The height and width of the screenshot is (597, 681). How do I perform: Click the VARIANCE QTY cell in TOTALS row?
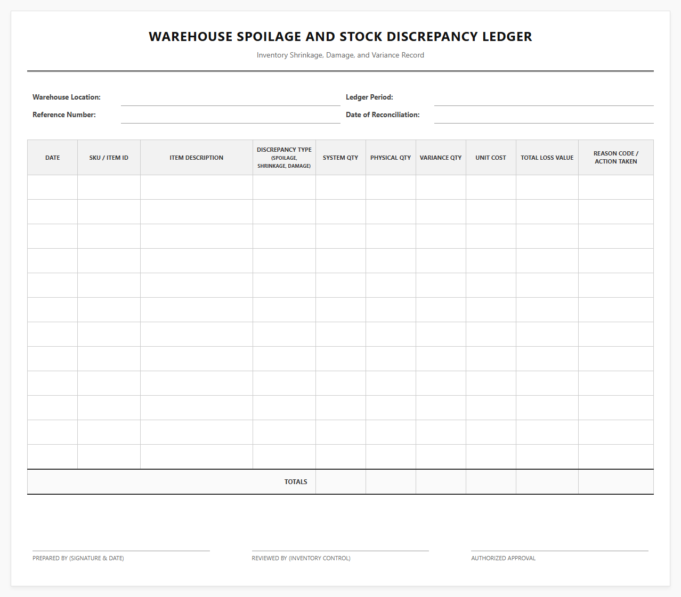[441, 482]
